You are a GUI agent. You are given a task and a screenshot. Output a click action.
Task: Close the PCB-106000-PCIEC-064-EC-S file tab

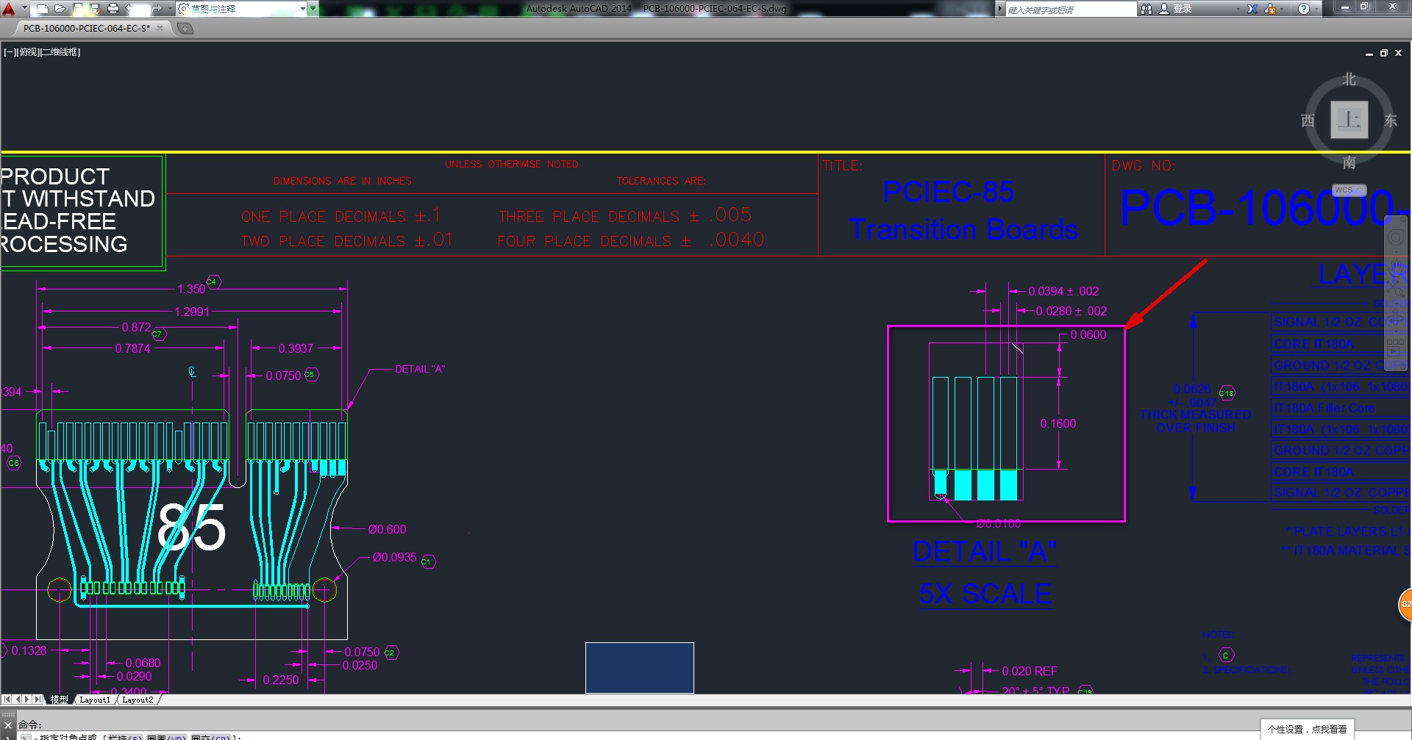[x=160, y=28]
